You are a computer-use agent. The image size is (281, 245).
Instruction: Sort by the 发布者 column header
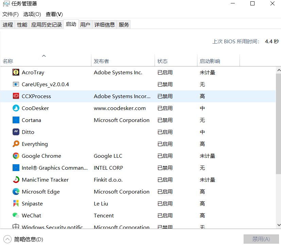123,60
